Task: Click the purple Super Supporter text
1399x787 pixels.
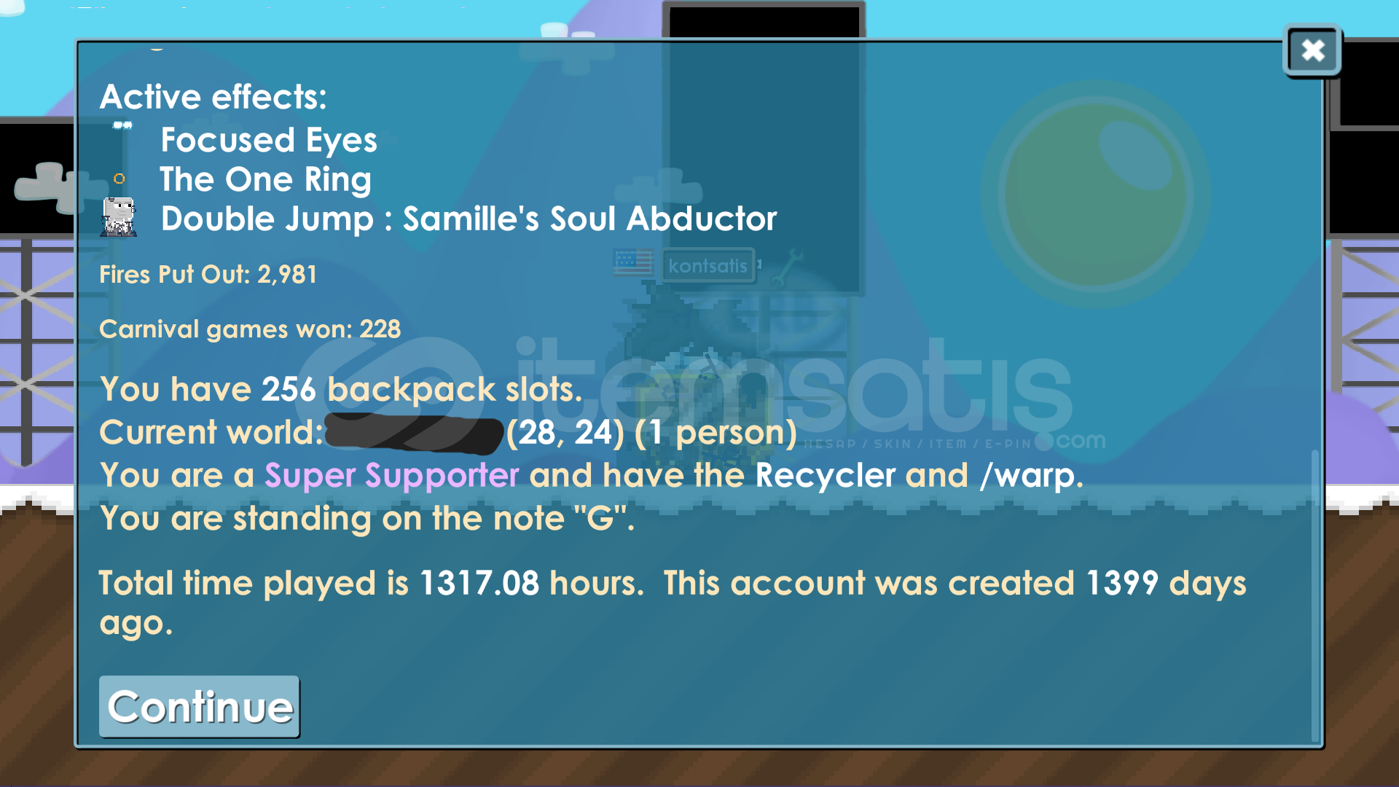Action: tap(392, 476)
